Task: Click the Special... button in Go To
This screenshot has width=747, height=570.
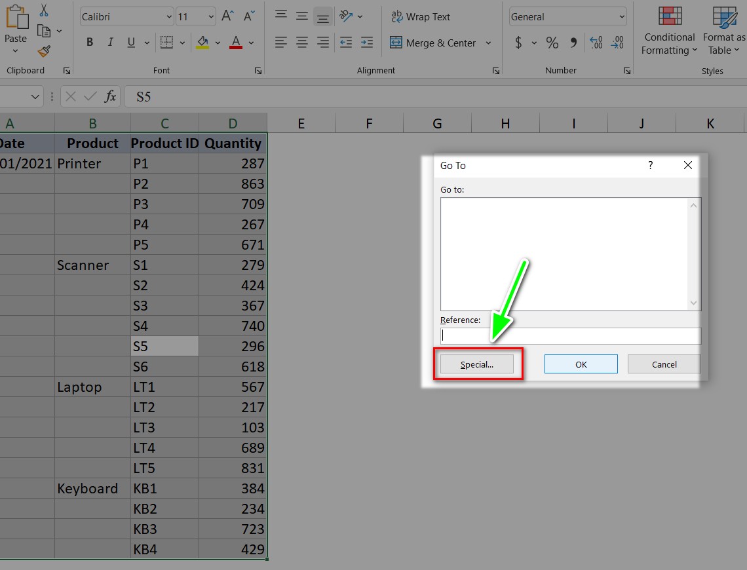Action: tap(477, 364)
